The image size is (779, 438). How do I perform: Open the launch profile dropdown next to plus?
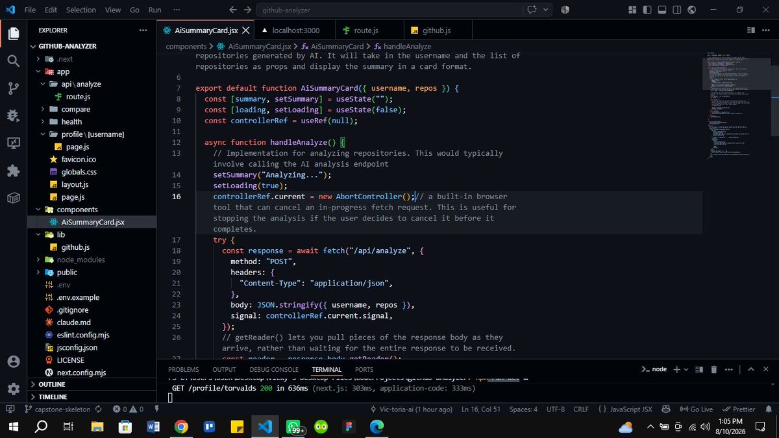coord(686,369)
